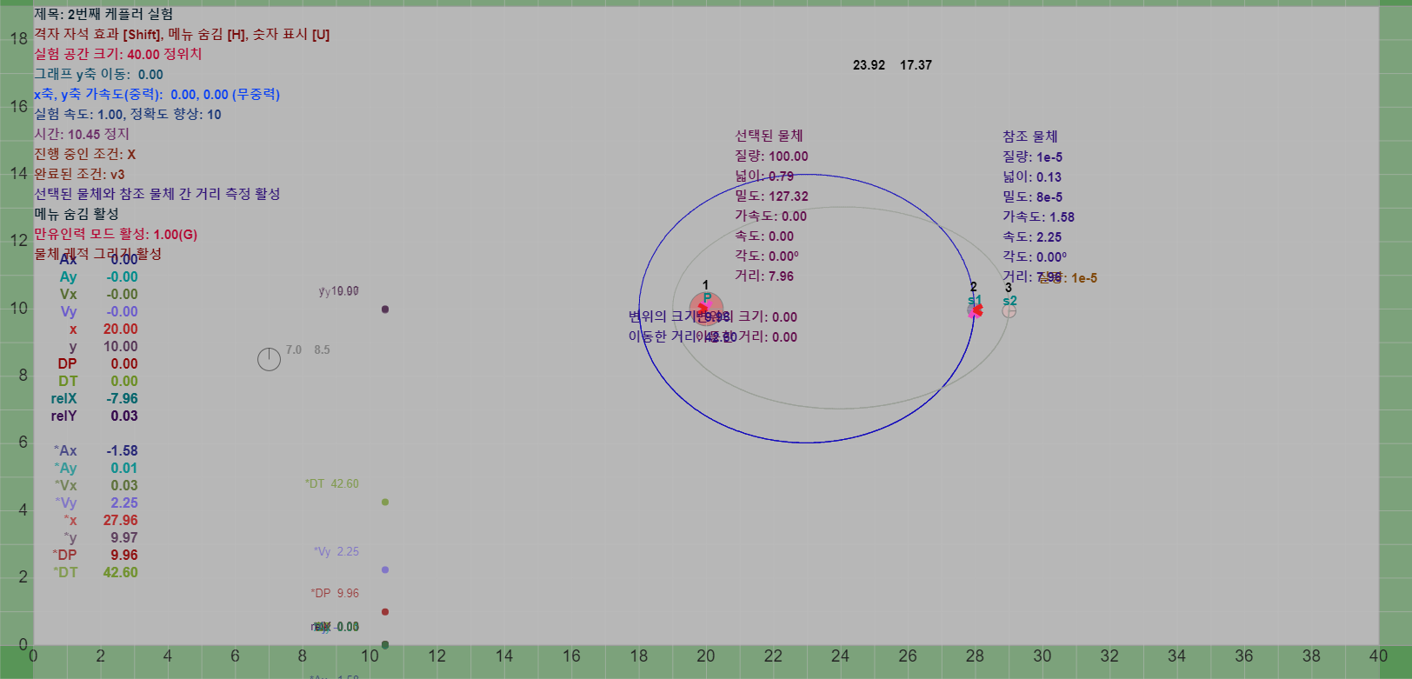Click the '메뉴 숨김 활성' status line
The height and width of the screenshot is (679, 1412).
click(77, 214)
